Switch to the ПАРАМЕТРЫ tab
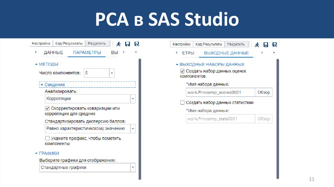The height and width of the screenshot is (187, 334). [x=87, y=52]
